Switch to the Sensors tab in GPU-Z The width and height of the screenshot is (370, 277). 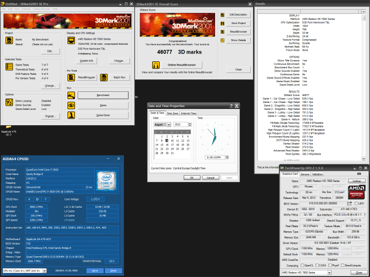pyautogui.click(x=305, y=174)
